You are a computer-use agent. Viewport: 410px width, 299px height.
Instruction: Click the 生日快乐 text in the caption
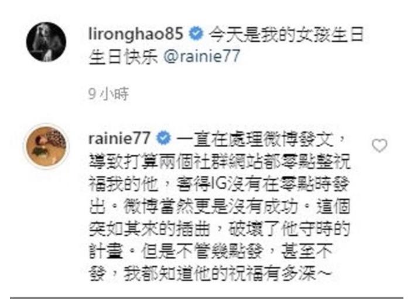click(x=124, y=57)
